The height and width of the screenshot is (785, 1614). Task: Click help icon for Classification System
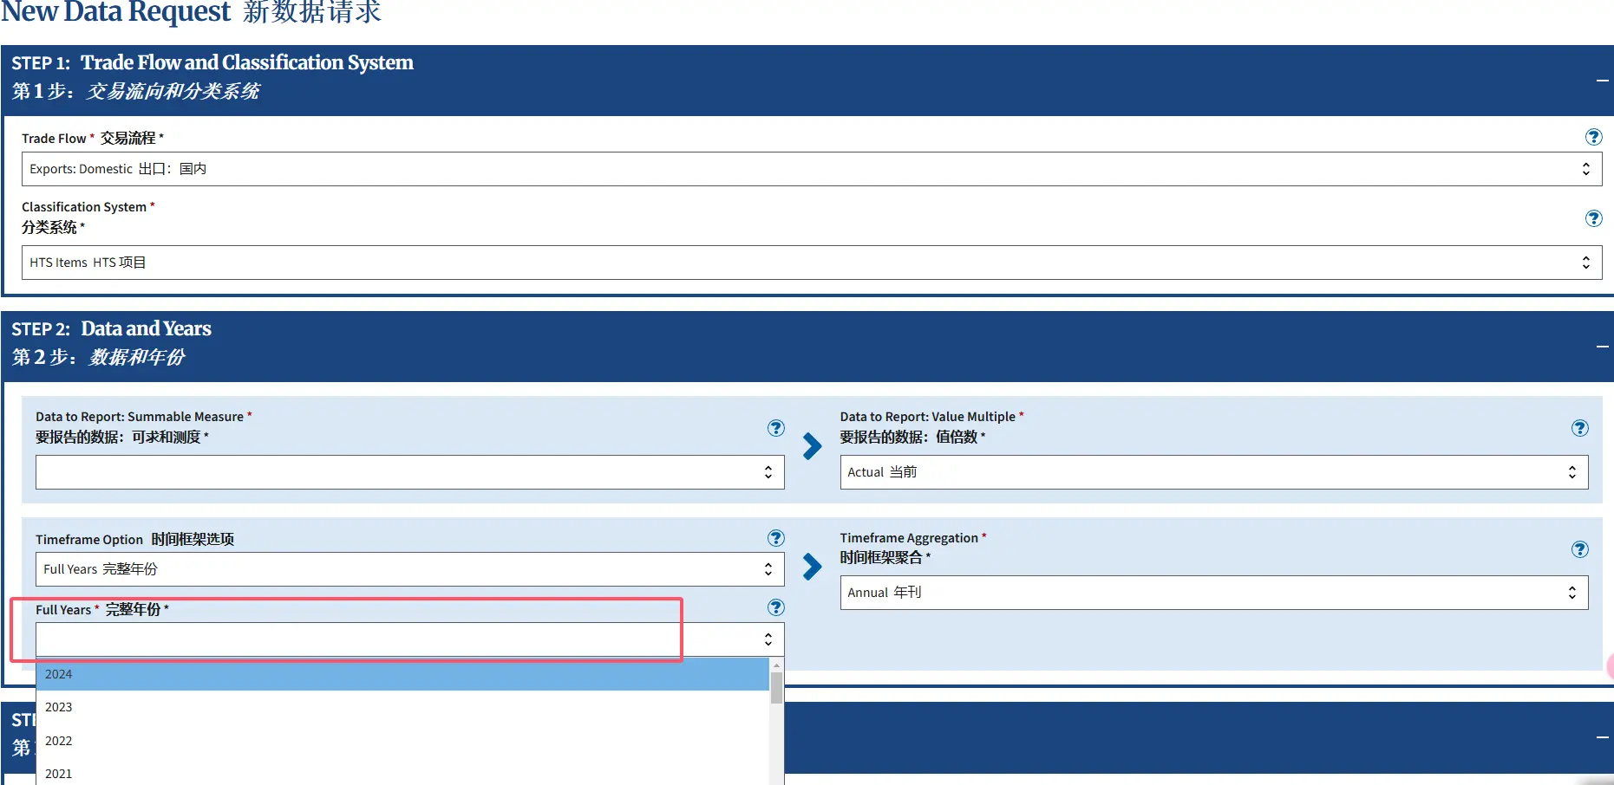(1593, 218)
